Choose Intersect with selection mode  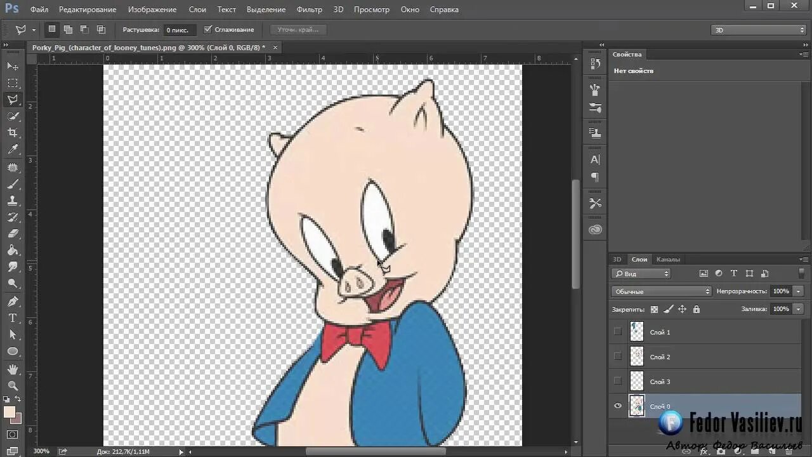tap(101, 29)
